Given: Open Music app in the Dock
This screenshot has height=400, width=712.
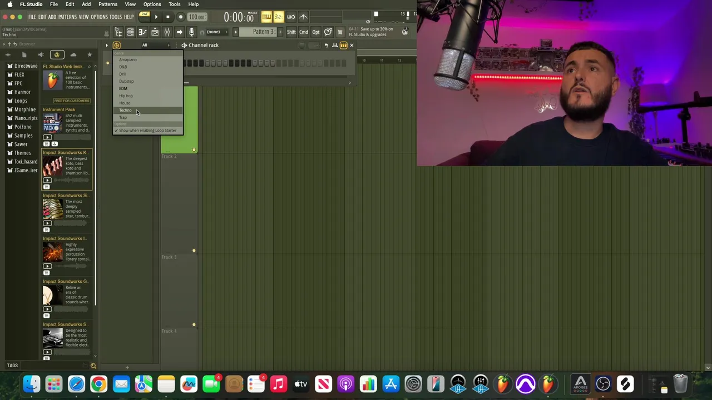Looking at the screenshot, I should pyautogui.click(x=279, y=384).
